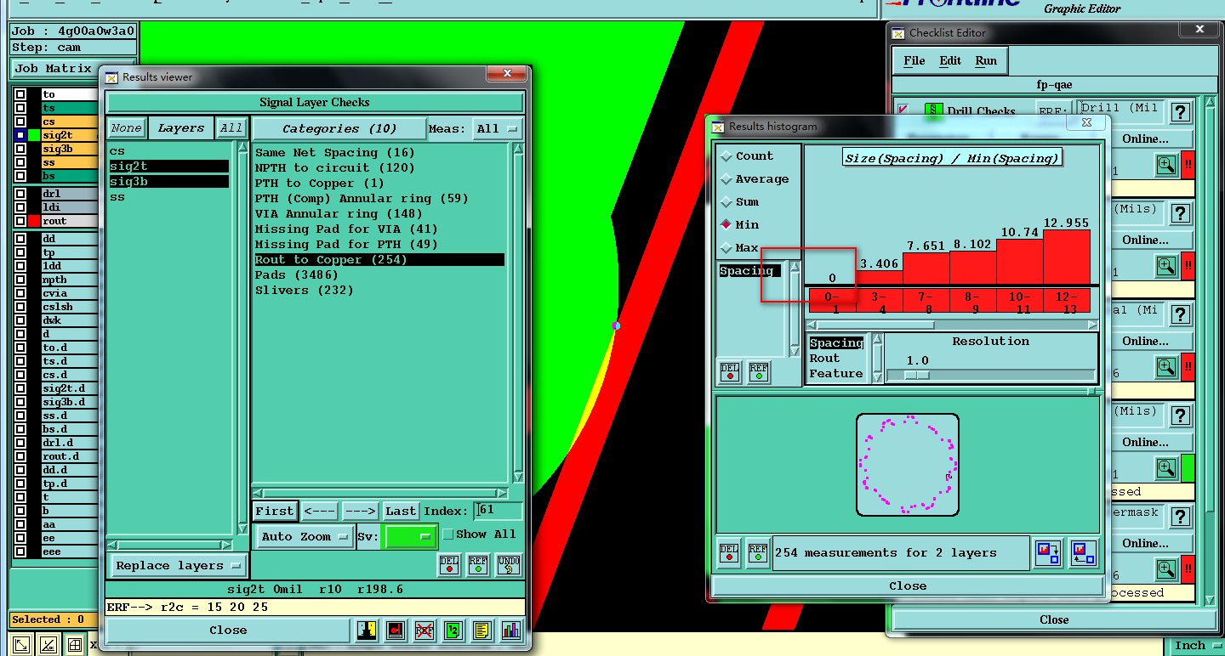Click question mark icon beside the 'ermask' row
1225x656 pixels.
point(1180,517)
